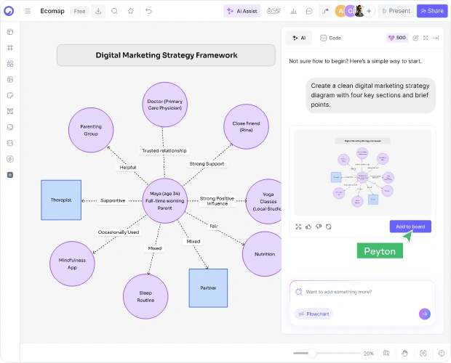The width and height of the screenshot is (451, 363).
Task: Click the 'Trusted relationship' connector label
Action: pos(164,151)
